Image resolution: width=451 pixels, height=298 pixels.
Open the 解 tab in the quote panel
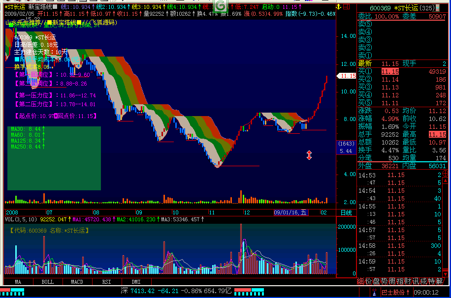(x=439, y=281)
